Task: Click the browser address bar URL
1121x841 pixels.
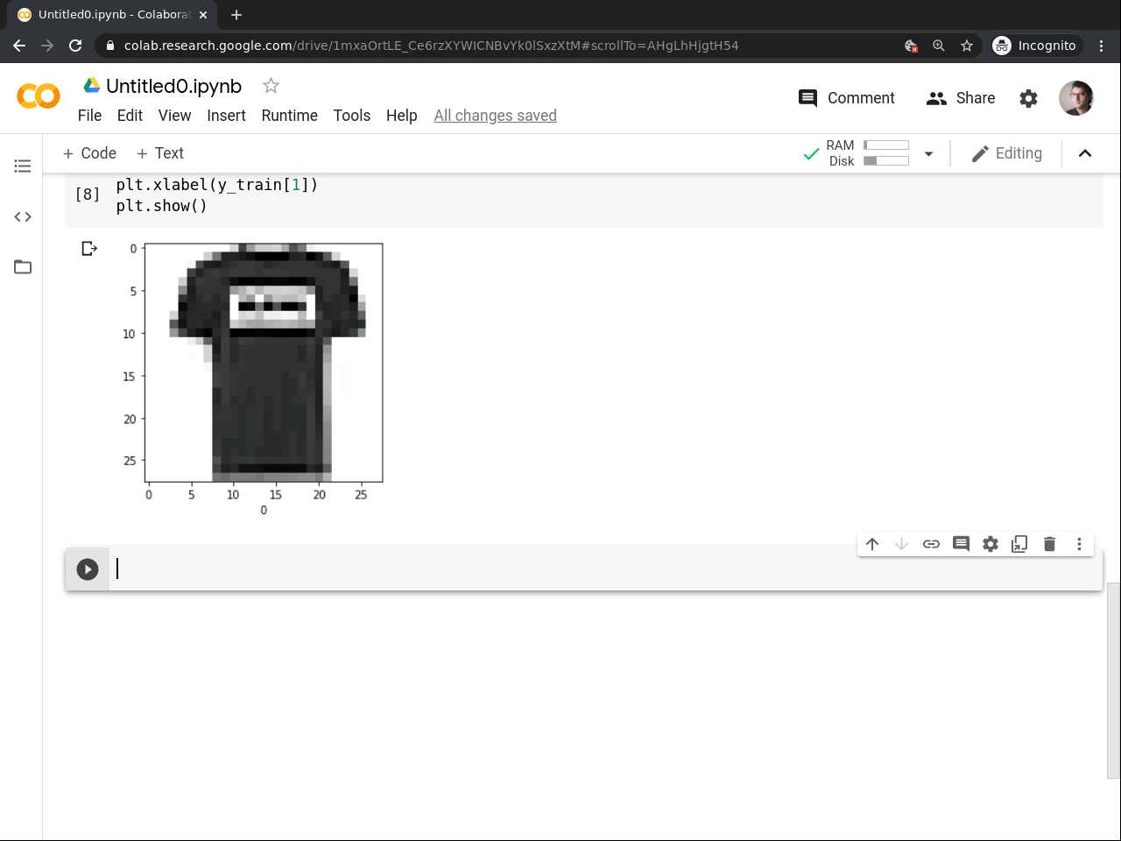Action: pos(431,46)
